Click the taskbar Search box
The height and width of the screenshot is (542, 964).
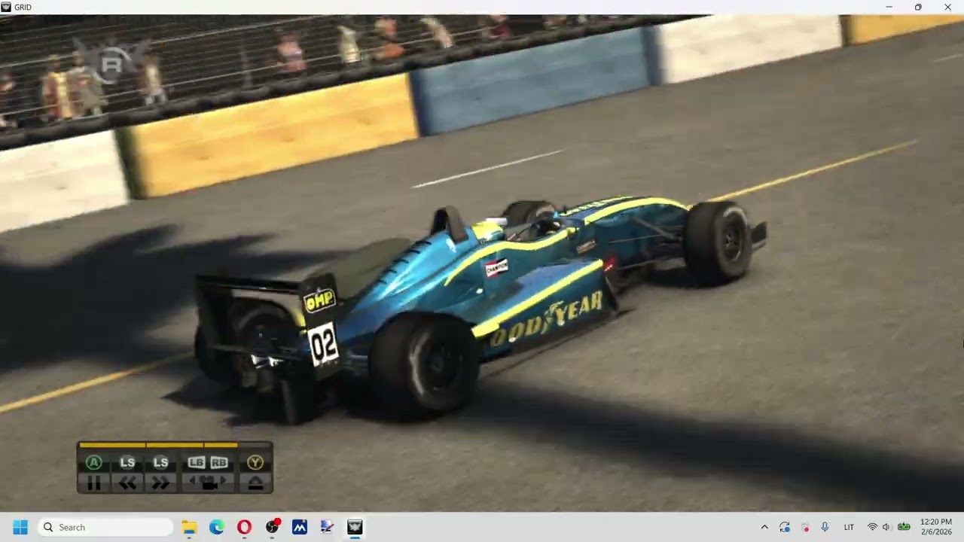[105, 527]
